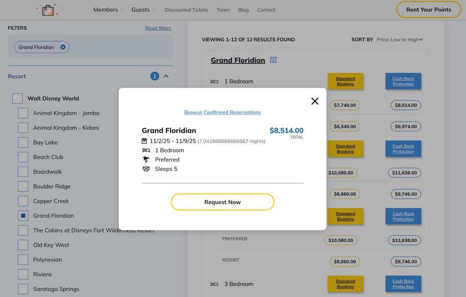Toggle the Walt Disney World checkbox
The width and height of the screenshot is (466, 297).
tap(17, 98)
